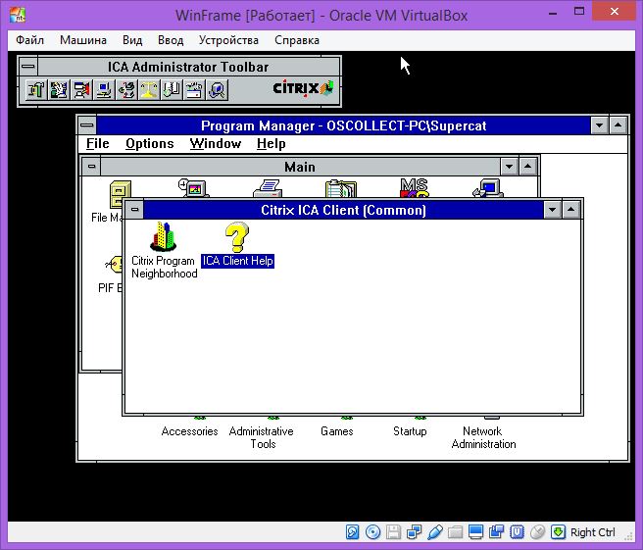Open Program Manager's Help menu
This screenshot has height=550, width=643.
(272, 143)
